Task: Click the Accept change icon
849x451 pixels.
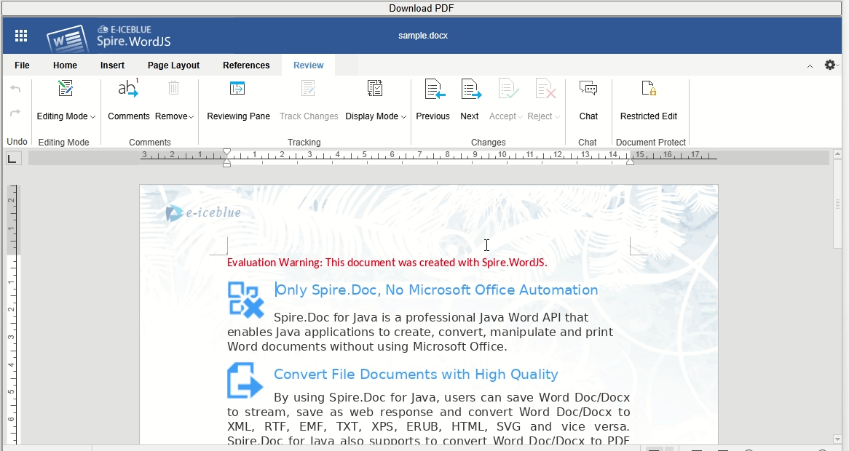Action: click(x=508, y=89)
